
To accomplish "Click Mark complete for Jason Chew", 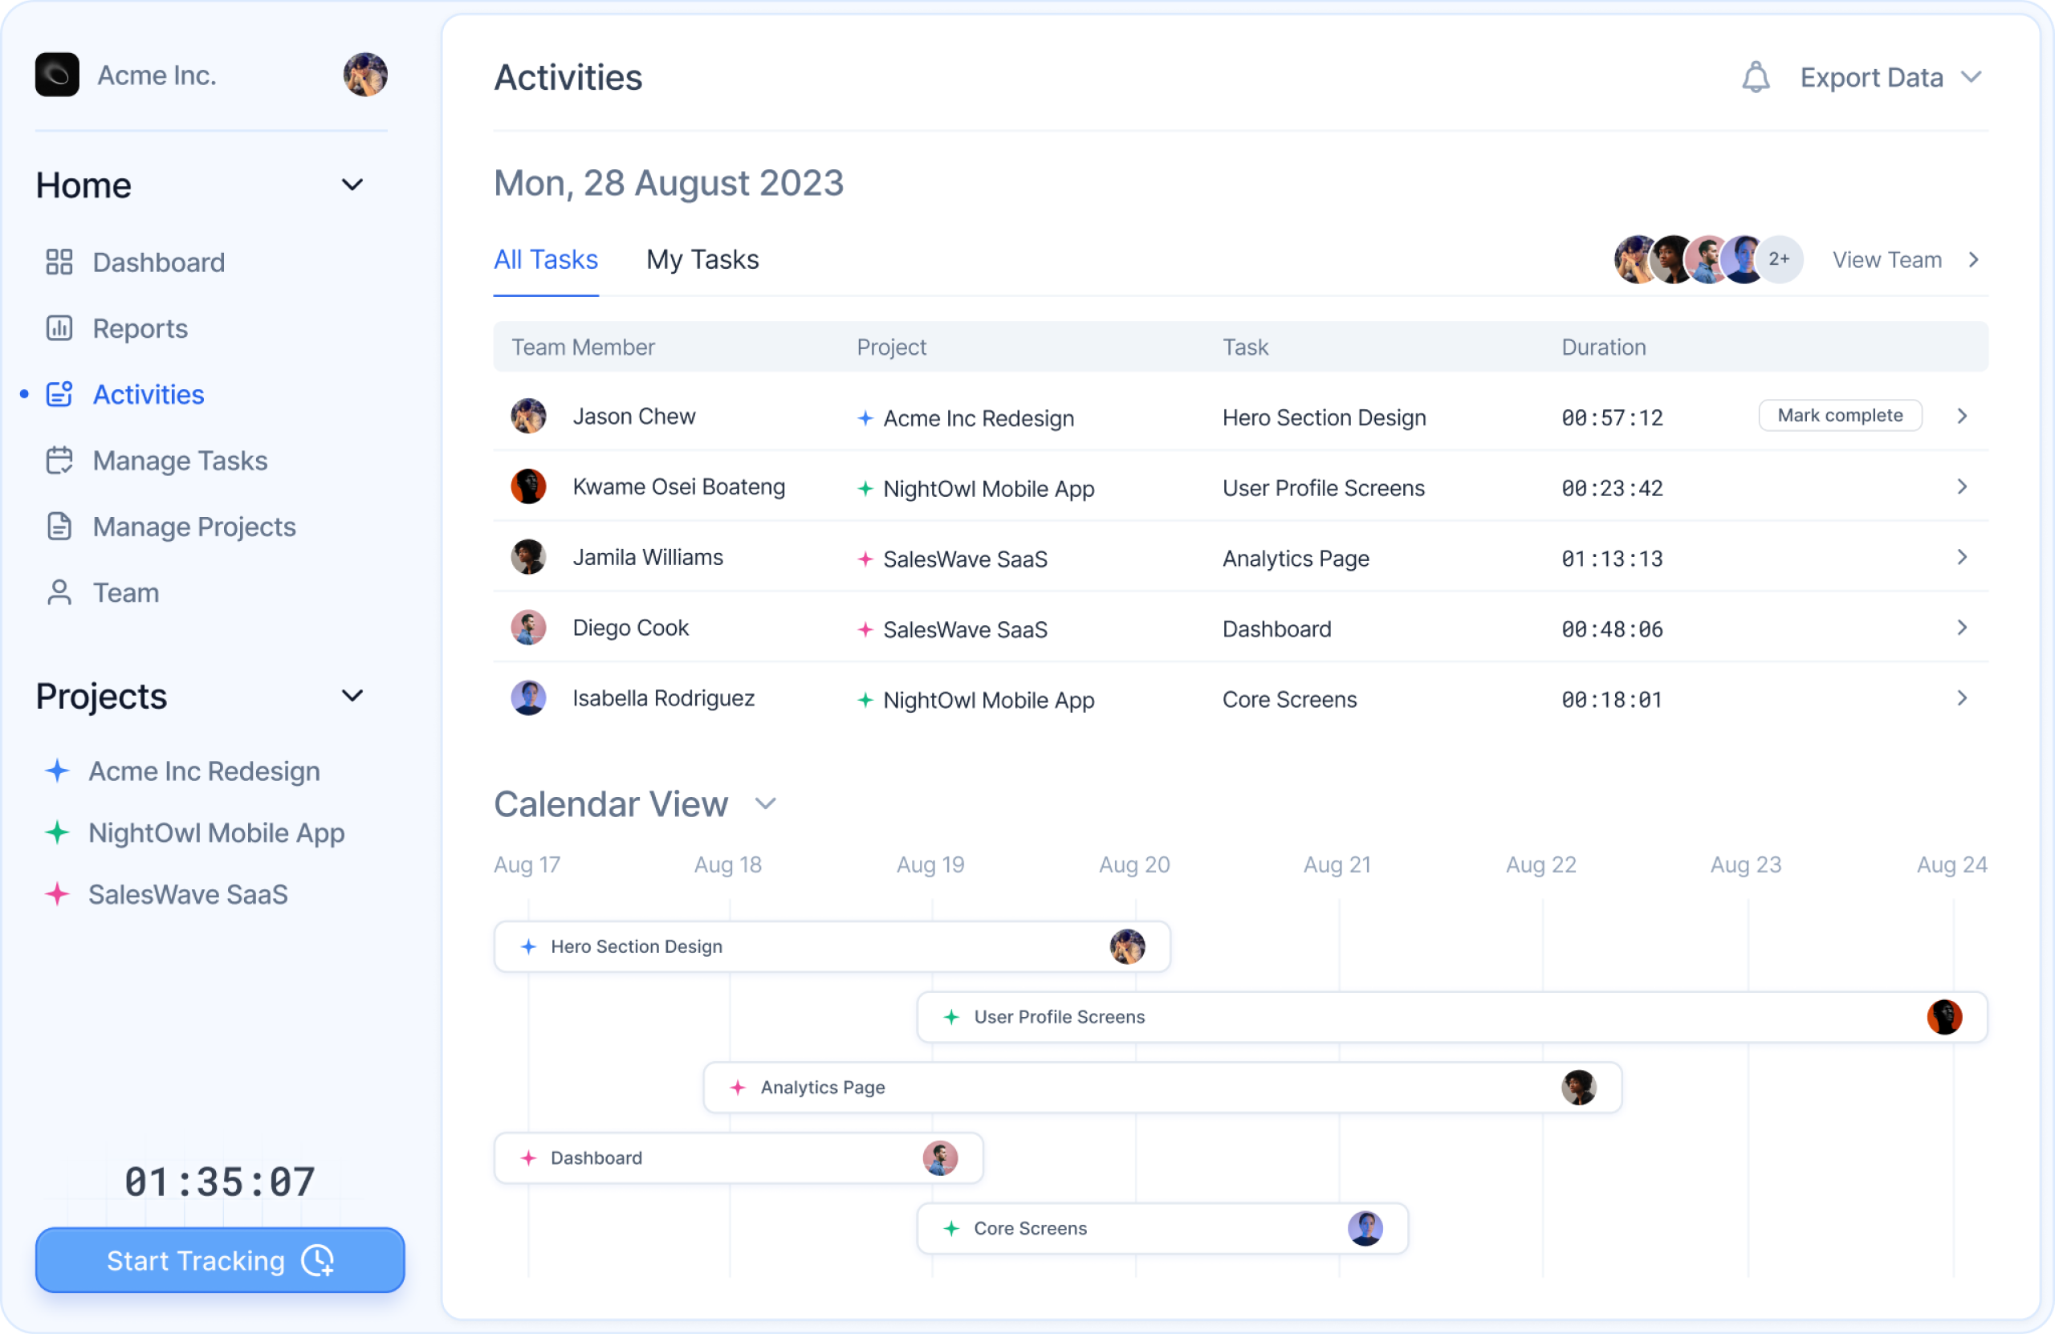I will (x=1839, y=415).
